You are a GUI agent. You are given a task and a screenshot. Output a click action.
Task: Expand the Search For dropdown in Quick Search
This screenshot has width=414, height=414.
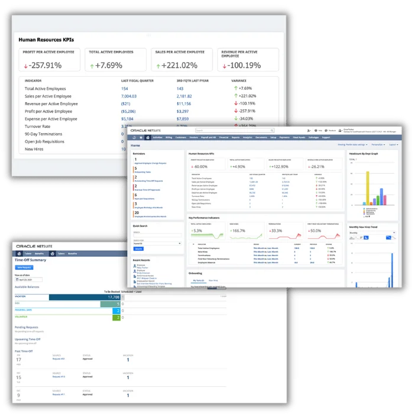pos(157,243)
